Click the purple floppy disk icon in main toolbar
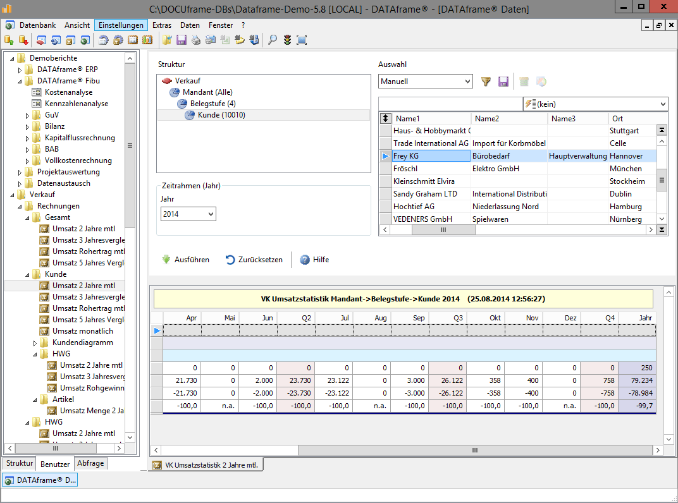678x503 pixels. (182, 40)
